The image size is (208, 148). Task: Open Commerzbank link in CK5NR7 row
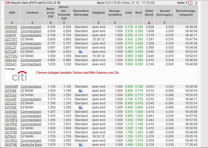click(31, 43)
